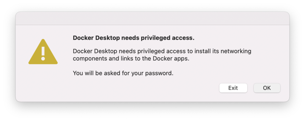
Task: Select the OK button
Action: click(267, 88)
